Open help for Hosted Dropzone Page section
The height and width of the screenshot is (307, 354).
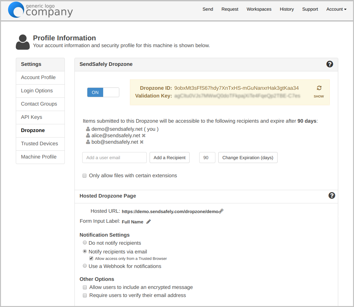332,196
